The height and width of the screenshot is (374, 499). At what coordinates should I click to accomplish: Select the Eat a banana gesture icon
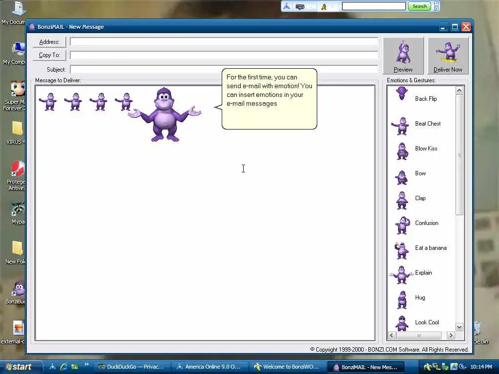[x=402, y=251]
